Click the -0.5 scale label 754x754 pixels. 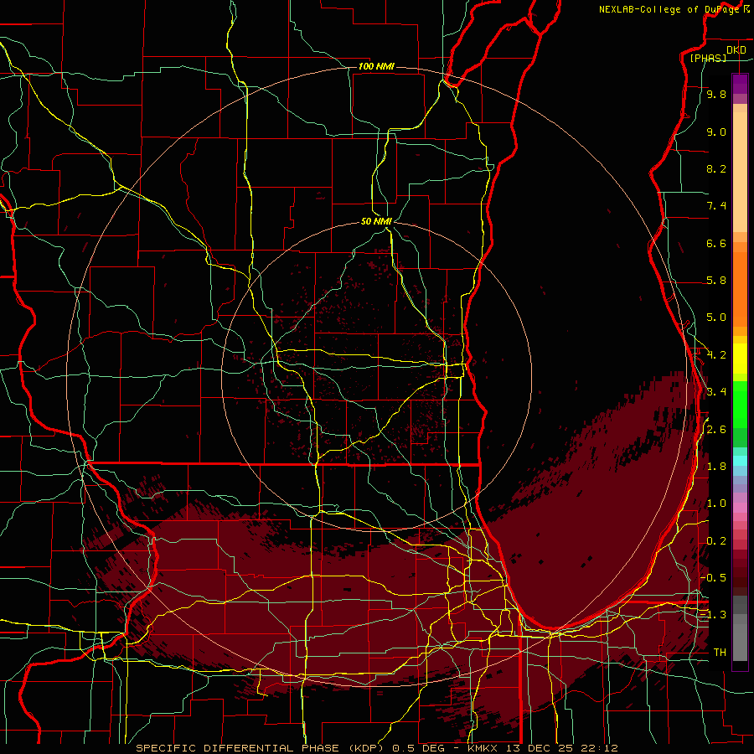[713, 578]
